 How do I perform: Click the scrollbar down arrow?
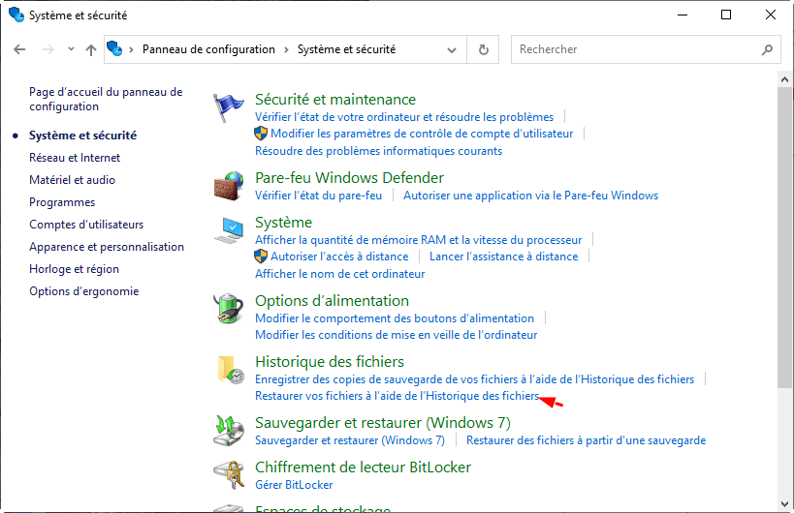coord(784,504)
